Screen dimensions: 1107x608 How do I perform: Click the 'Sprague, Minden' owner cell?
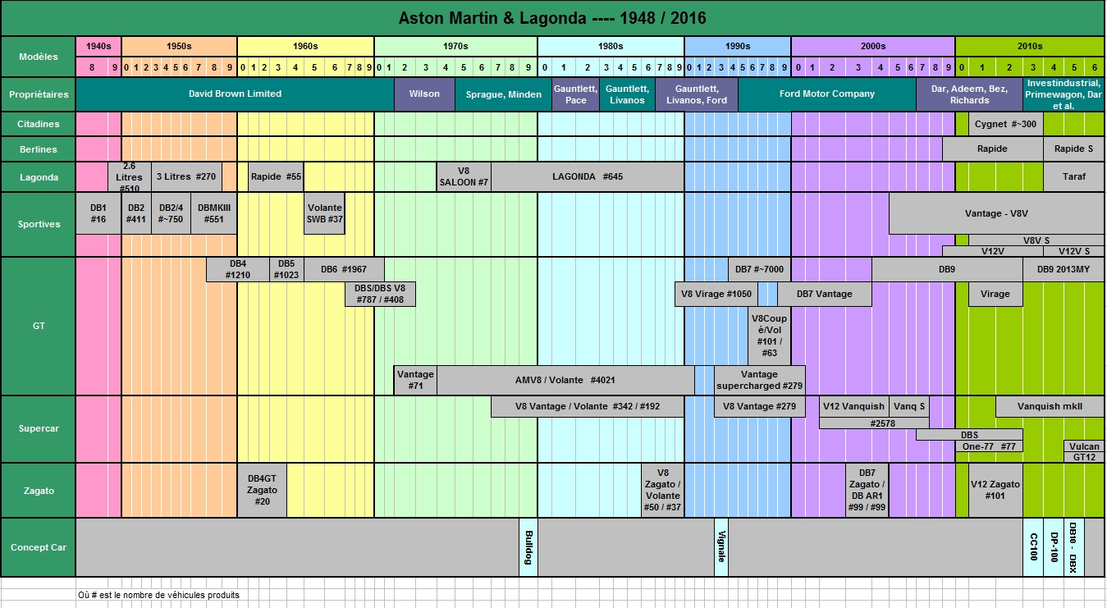click(503, 94)
